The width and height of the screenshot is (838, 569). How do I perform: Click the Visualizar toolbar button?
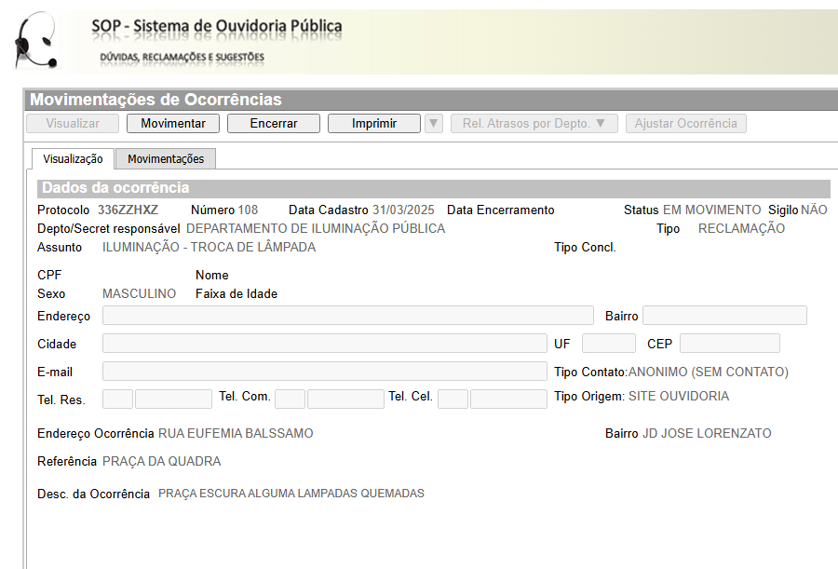click(73, 124)
